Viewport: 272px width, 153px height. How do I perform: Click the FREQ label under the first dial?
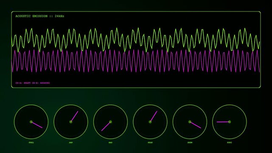tap(31, 142)
